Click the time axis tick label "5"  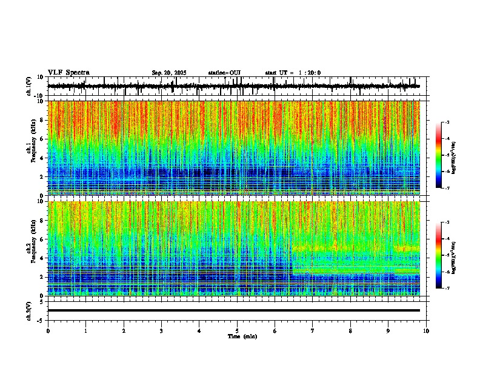(237, 331)
